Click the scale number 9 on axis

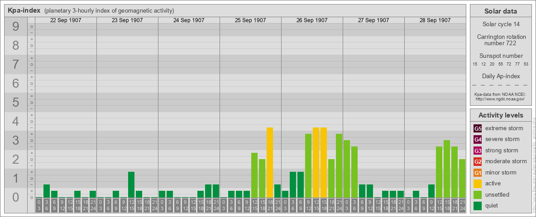pos(16,27)
